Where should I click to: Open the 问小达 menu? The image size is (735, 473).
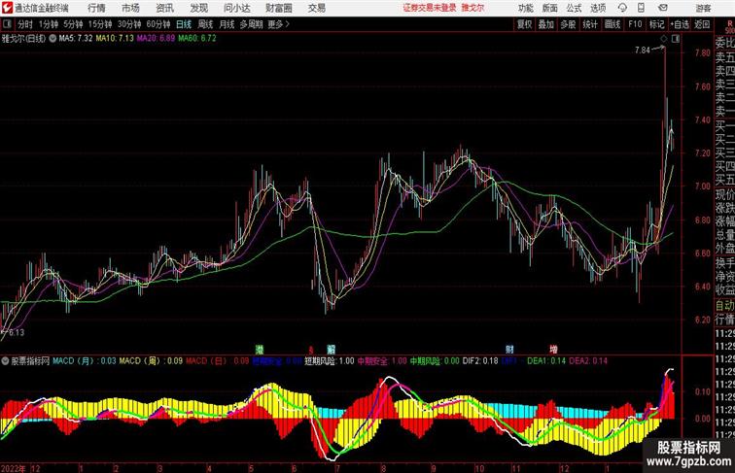(x=236, y=8)
